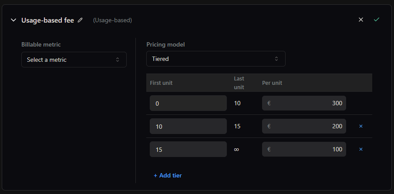Image resolution: width=394 pixels, height=194 pixels.
Task: Click the Last unit column header
Action: 239,83
